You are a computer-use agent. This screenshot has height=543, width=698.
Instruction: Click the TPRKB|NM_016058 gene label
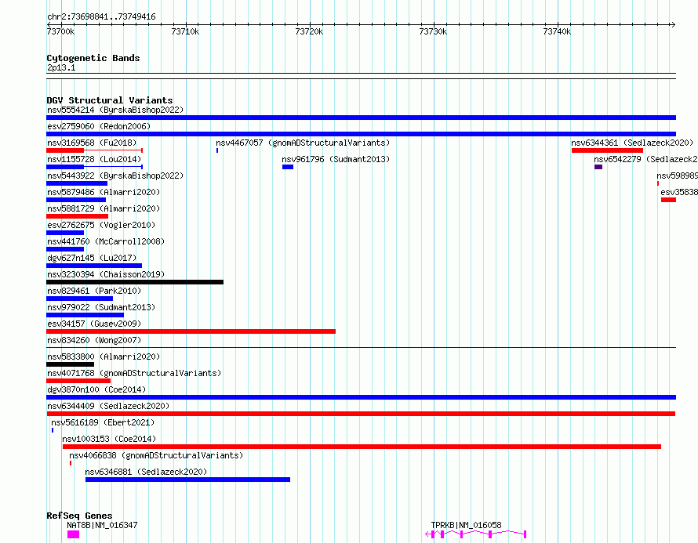click(466, 525)
